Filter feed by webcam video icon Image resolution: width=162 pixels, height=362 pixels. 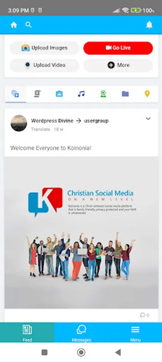(x=103, y=94)
